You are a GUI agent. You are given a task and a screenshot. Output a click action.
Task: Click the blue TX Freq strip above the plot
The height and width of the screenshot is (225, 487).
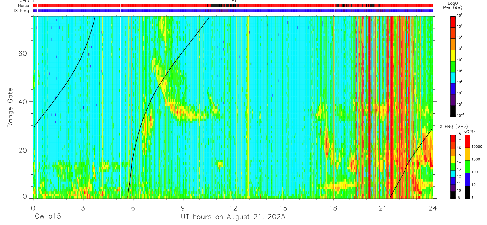pos(233,10)
